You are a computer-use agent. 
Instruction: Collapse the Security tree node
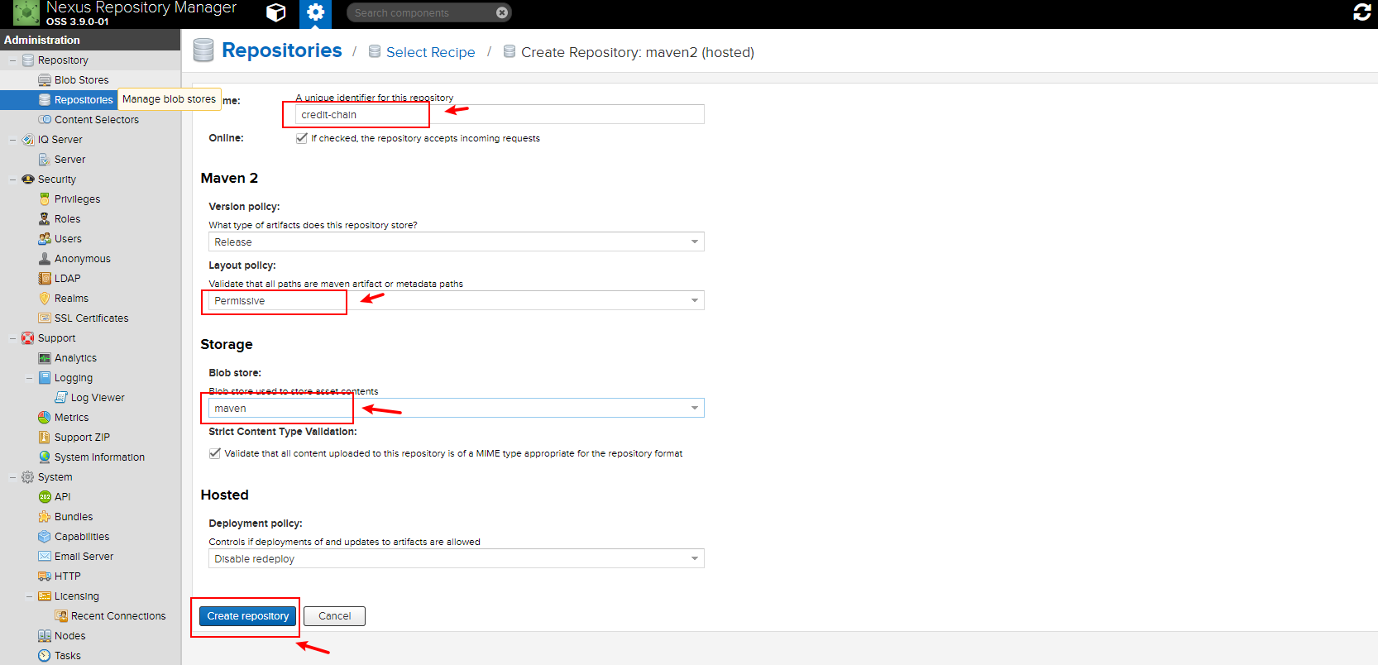pyautogui.click(x=12, y=179)
